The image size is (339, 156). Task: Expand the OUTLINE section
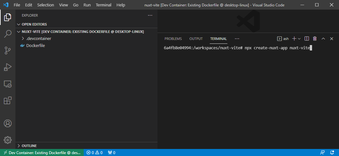[x=87, y=146]
